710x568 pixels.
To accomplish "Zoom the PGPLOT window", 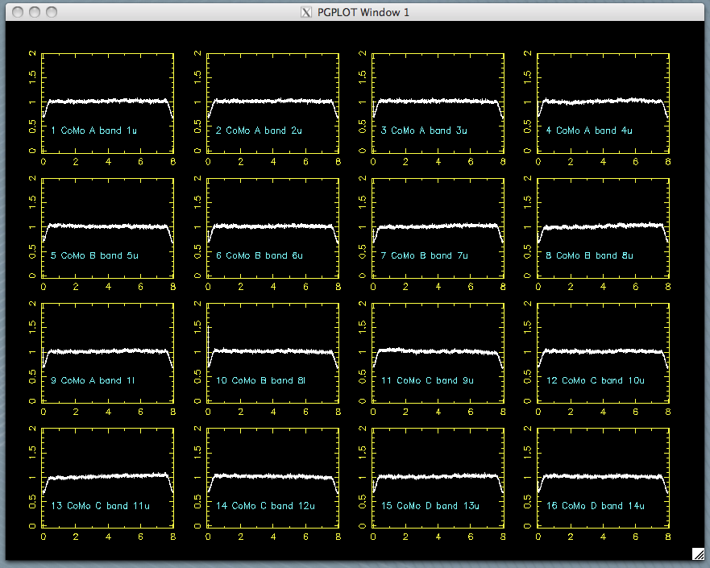I will tap(52, 12).
